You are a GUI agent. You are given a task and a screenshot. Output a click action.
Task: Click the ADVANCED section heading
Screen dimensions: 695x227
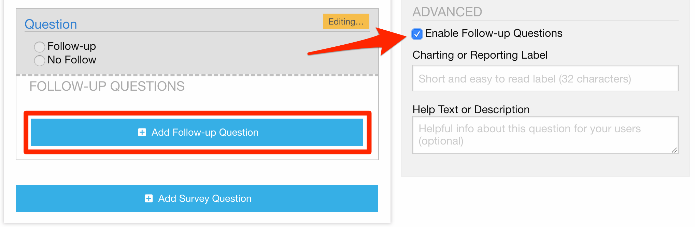coord(447,12)
